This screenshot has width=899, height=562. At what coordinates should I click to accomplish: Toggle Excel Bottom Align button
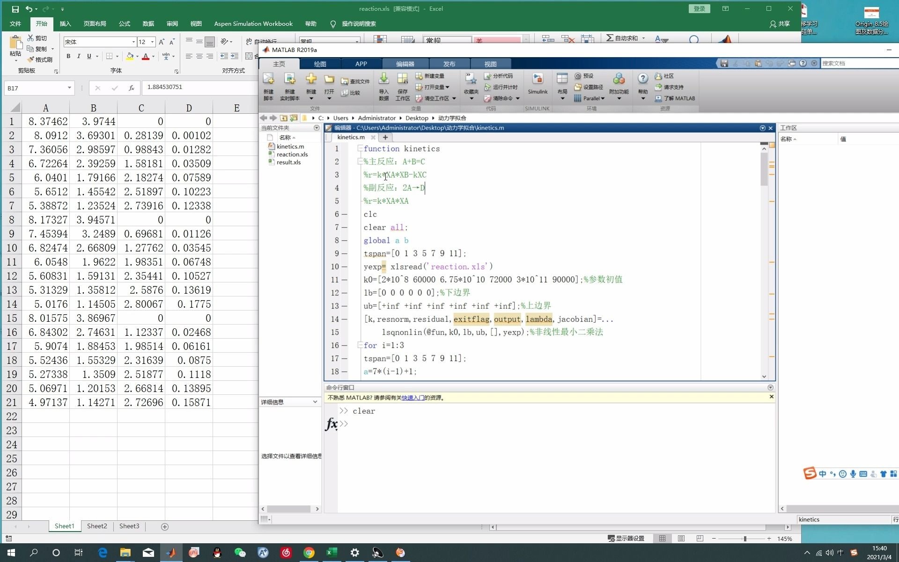pyautogui.click(x=210, y=42)
